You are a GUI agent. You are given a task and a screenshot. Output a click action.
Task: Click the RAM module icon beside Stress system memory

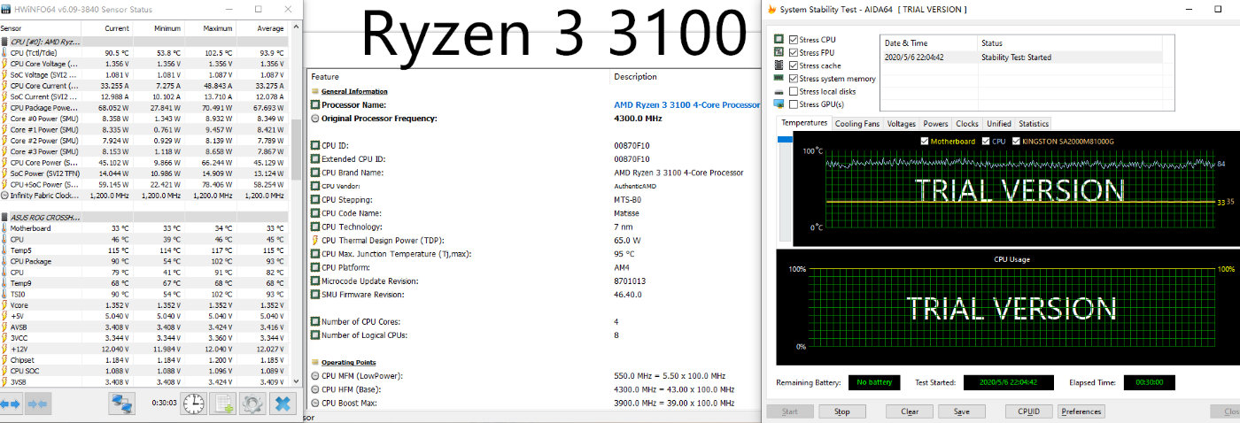pyautogui.click(x=779, y=79)
